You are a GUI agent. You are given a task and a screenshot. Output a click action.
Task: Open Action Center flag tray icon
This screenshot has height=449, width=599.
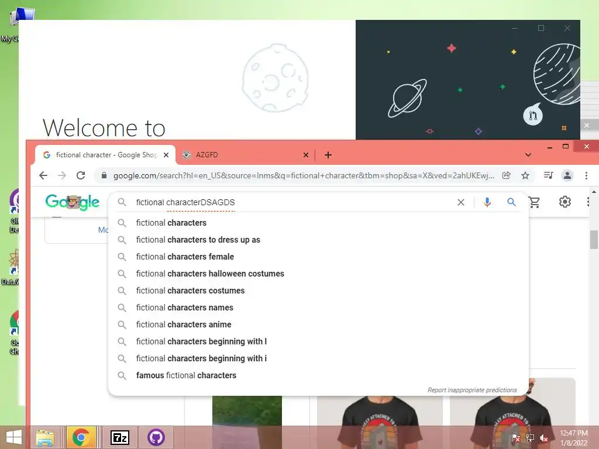coord(515,437)
